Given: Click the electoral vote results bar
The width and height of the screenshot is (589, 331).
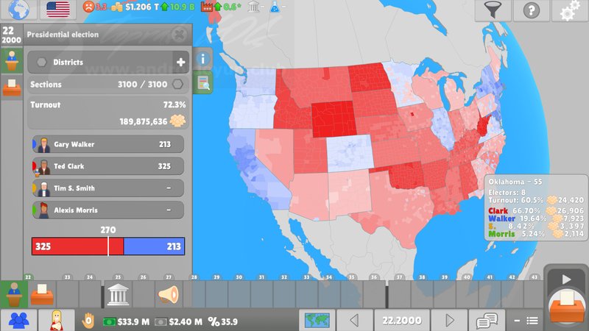Looking at the screenshot, I should point(107,246).
